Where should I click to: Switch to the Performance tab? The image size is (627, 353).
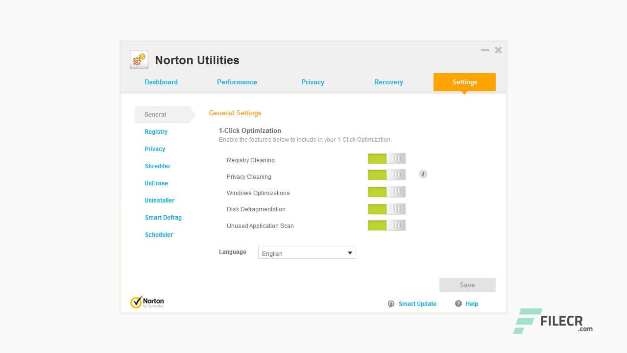coord(237,82)
